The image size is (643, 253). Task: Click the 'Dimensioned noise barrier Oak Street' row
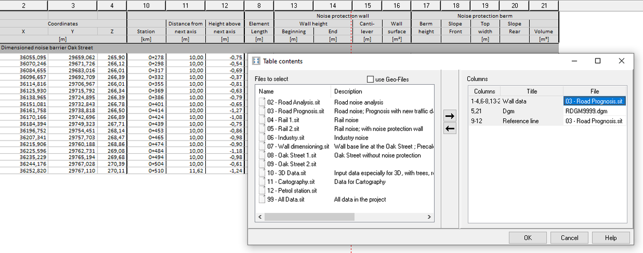click(x=279, y=48)
